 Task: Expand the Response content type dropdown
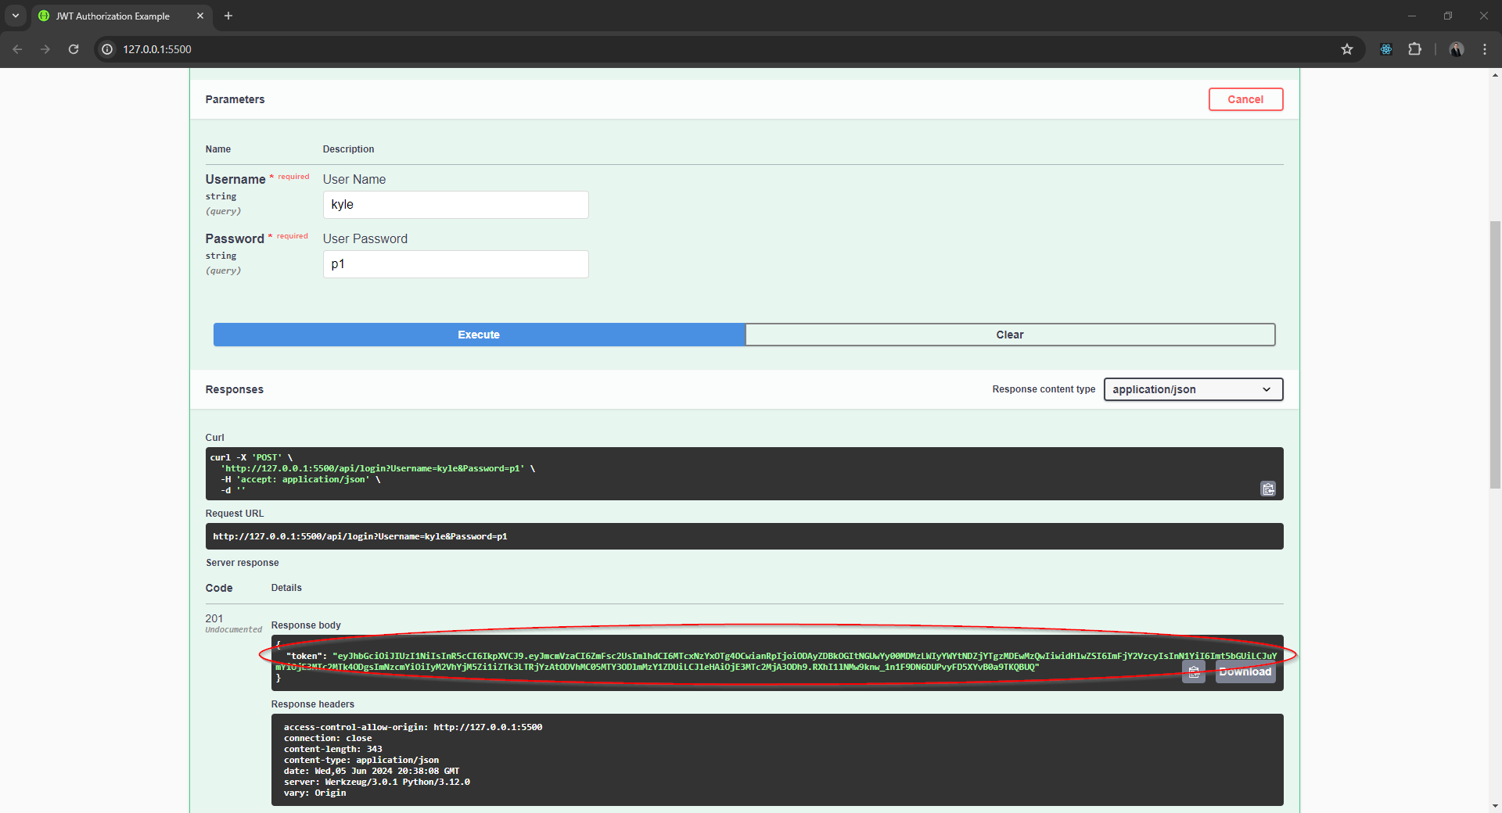[x=1192, y=389]
